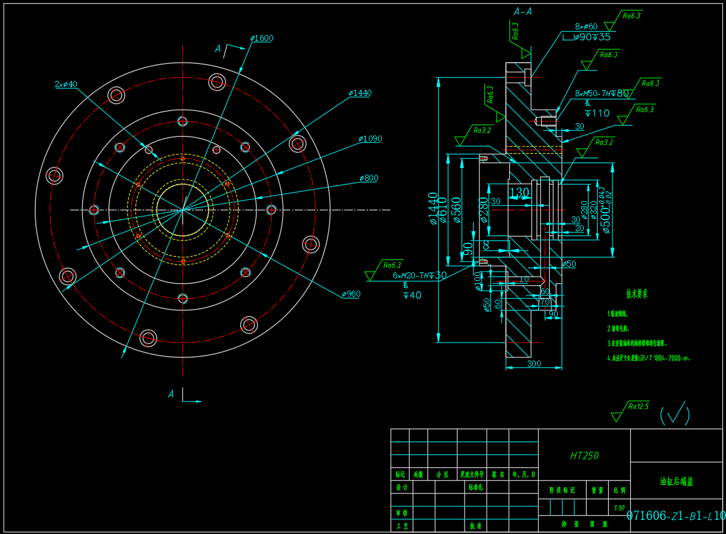
Task: Select the A-A section view title
Action: [522, 11]
